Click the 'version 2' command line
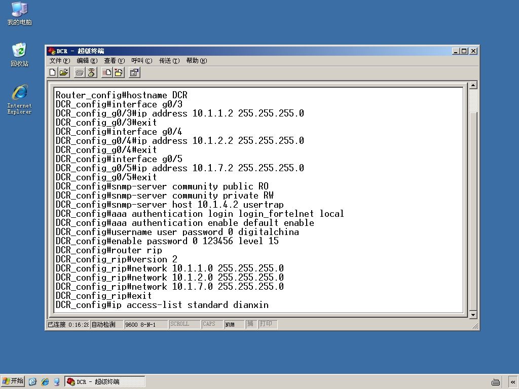The width and height of the screenshot is (519, 389). pyautogui.click(x=117, y=259)
